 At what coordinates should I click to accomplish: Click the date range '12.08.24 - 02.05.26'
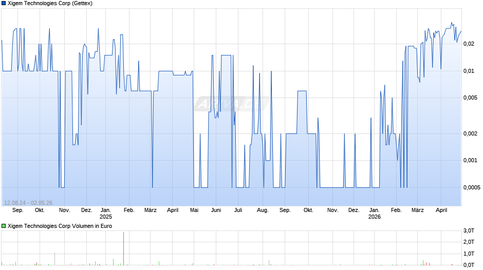click(x=28, y=203)
